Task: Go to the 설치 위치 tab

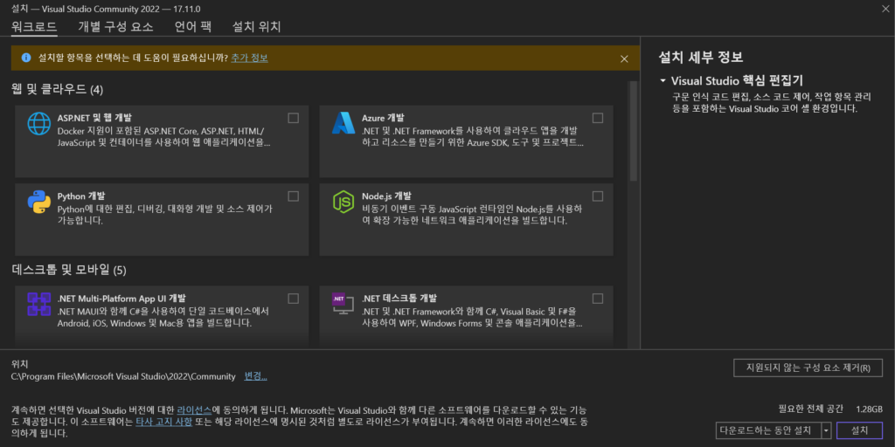Action: [x=256, y=27]
